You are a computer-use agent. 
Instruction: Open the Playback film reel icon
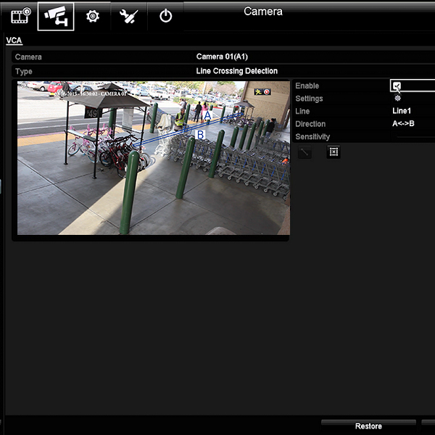(x=20, y=15)
